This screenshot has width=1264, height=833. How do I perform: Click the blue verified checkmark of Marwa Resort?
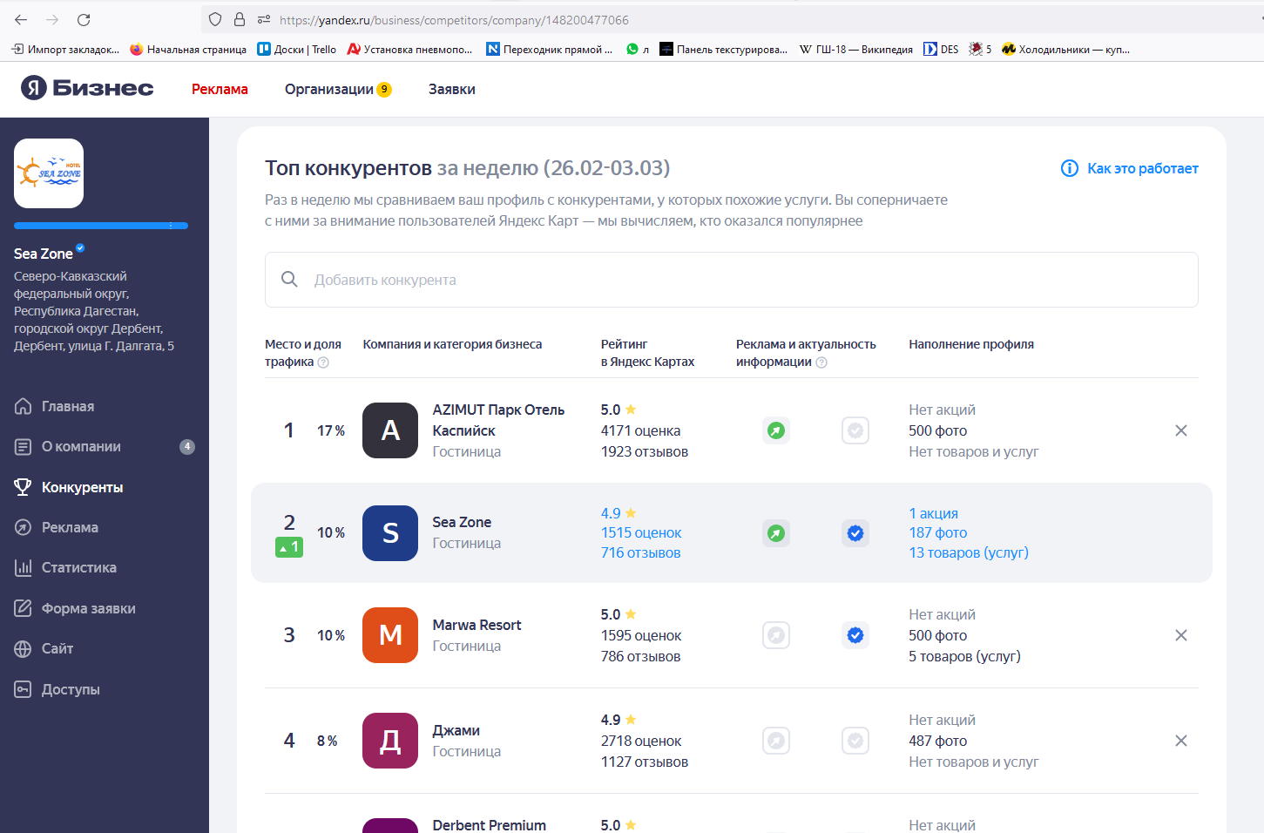point(855,635)
